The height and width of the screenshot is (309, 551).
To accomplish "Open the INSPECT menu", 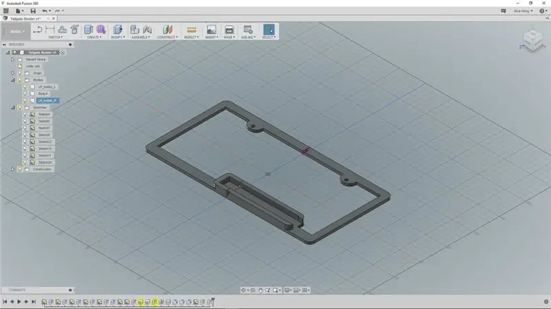I will tap(191, 37).
